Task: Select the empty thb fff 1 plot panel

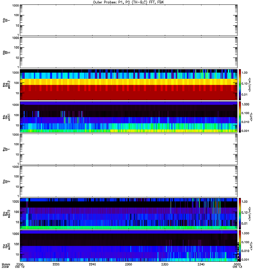Action: [x=128, y=20]
